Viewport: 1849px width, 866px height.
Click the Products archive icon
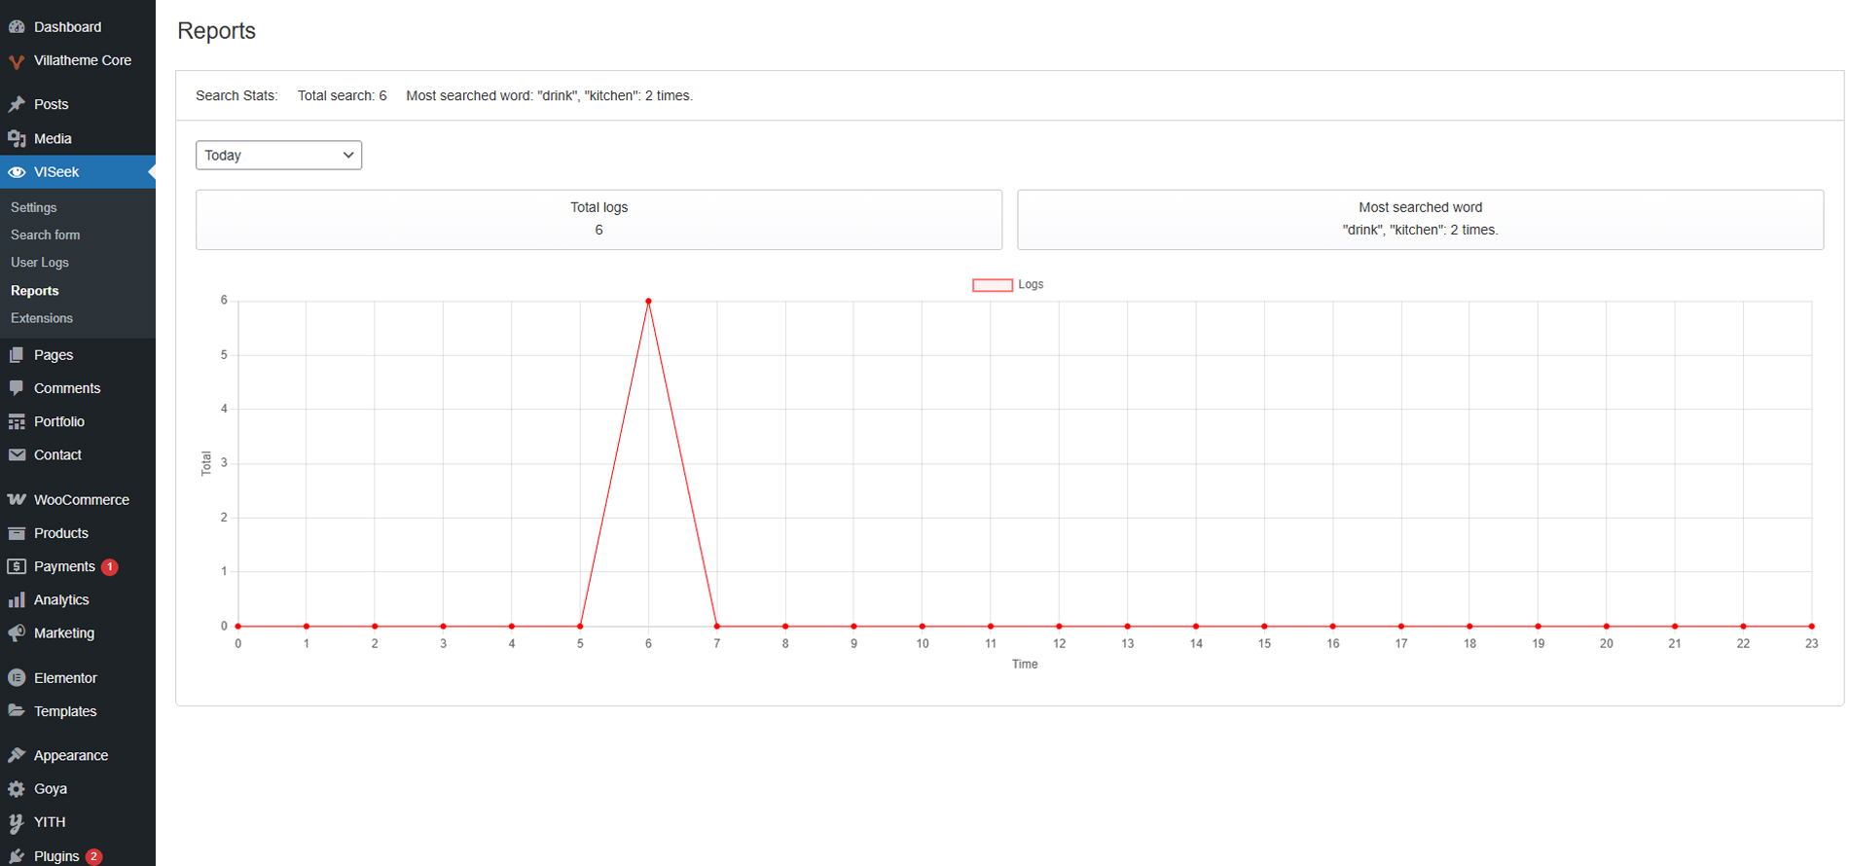tap(17, 533)
